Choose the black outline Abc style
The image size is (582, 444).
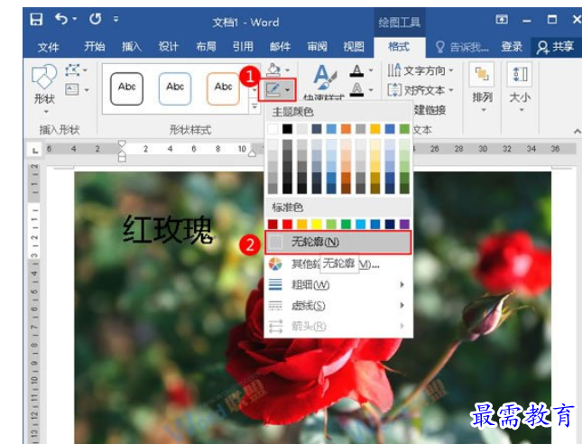coord(126,88)
